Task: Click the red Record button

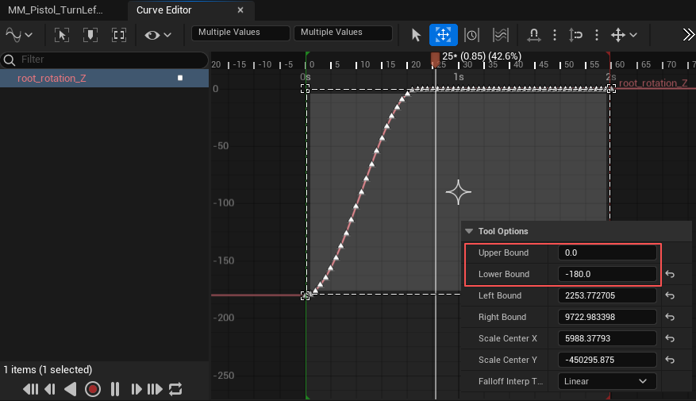Action: click(93, 389)
